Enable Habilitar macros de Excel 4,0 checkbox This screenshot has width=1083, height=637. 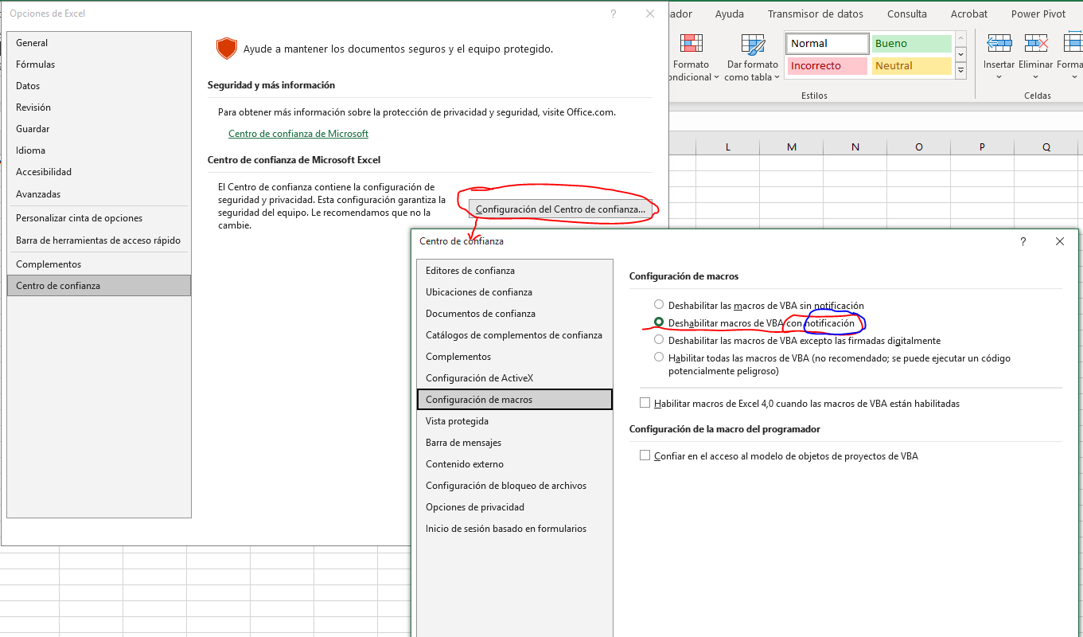645,404
